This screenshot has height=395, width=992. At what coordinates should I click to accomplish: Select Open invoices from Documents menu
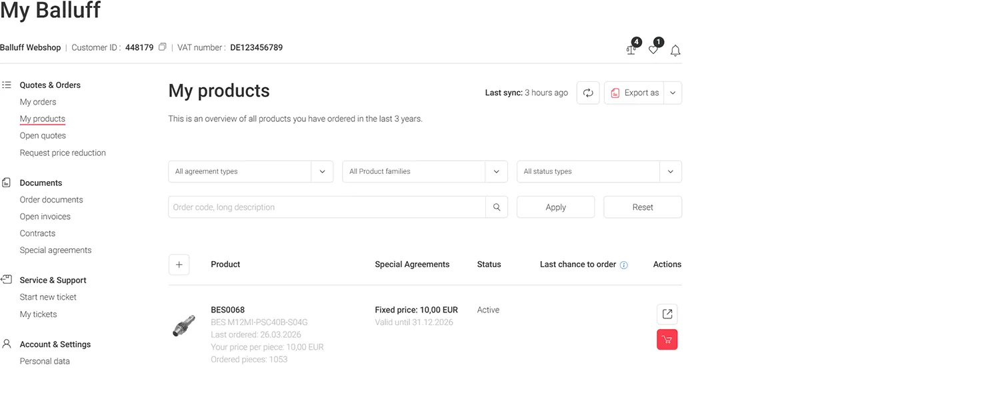(x=45, y=216)
